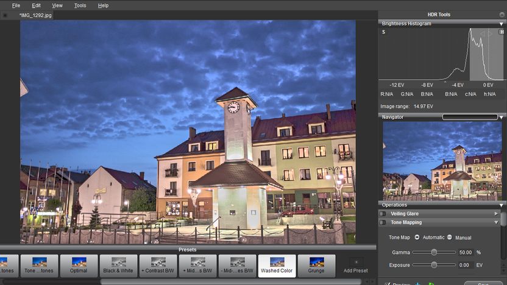Click the Presets scroll right arrow

373,282
